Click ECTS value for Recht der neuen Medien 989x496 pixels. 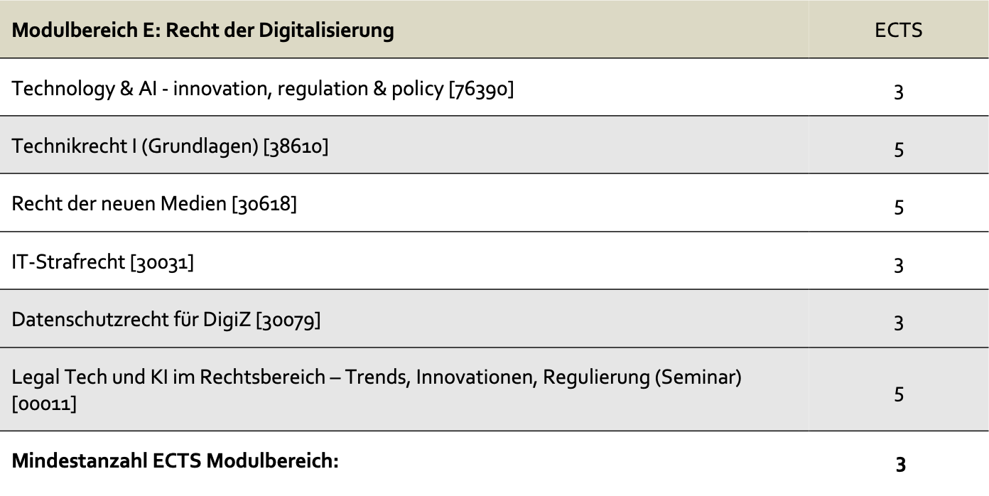coord(899,207)
